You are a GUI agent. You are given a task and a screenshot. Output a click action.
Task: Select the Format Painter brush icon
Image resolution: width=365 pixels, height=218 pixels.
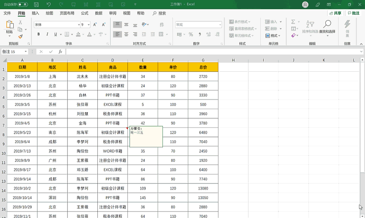20,36
